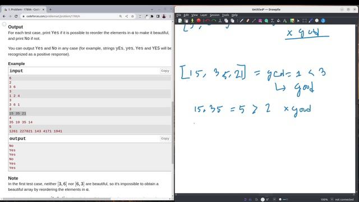
Task: Select the Laser pointer tool
Action: [298, 21]
